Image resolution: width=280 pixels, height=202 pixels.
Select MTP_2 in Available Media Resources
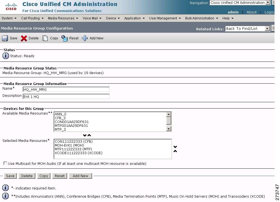point(60,129)
